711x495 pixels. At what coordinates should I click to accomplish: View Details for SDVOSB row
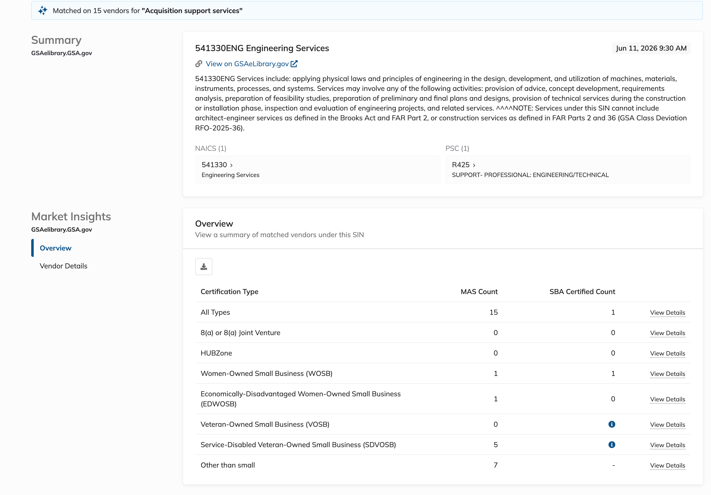click(667, 445)
